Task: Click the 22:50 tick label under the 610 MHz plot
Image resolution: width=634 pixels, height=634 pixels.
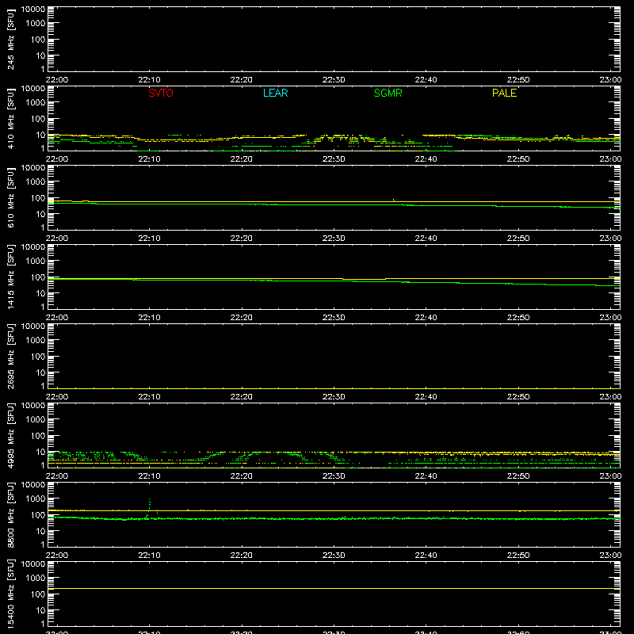Action: 518,239
